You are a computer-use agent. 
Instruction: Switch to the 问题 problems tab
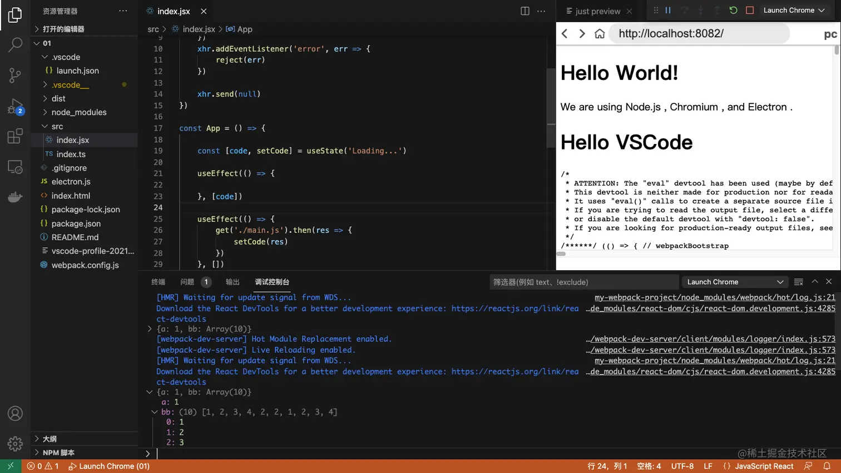click(195, 282)
